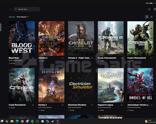This screenshot has width=156, height=124.
Task: Click the Hogwarts Legacy title text
Action: (x=105, y=105)
